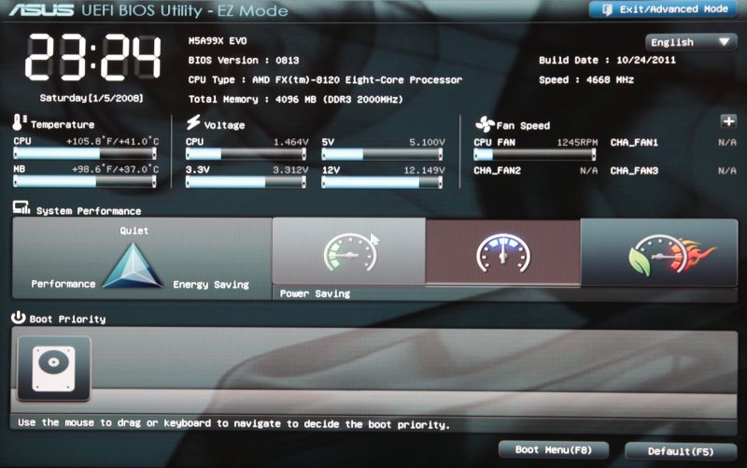This screenshot has height=468, width=747.
Task: Click Build Date 10/24/2011 text
Action: tap(607, 60)
